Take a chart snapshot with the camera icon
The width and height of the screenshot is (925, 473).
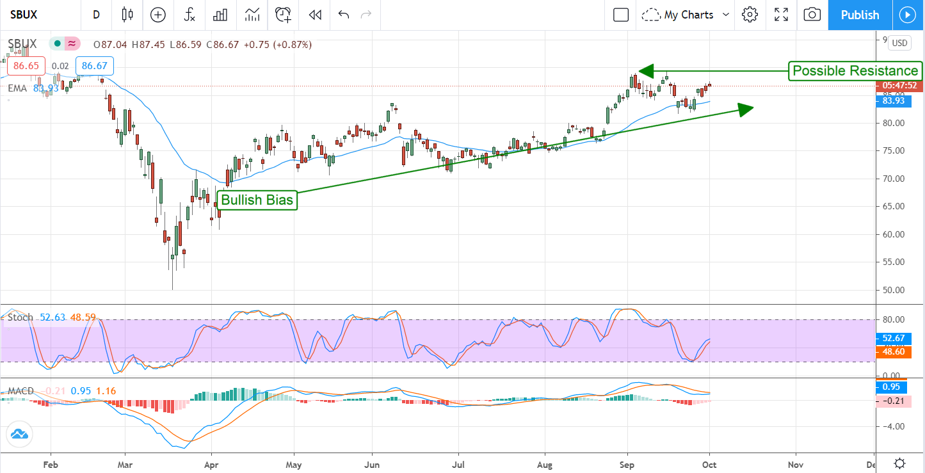[x=812, y=15]
